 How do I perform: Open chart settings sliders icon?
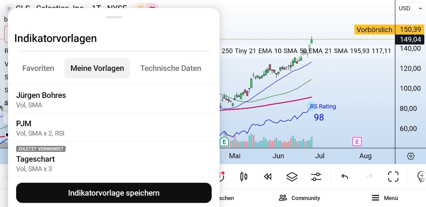316,176
